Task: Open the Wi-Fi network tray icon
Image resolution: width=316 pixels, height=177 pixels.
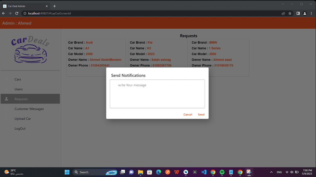Action: 287,172
